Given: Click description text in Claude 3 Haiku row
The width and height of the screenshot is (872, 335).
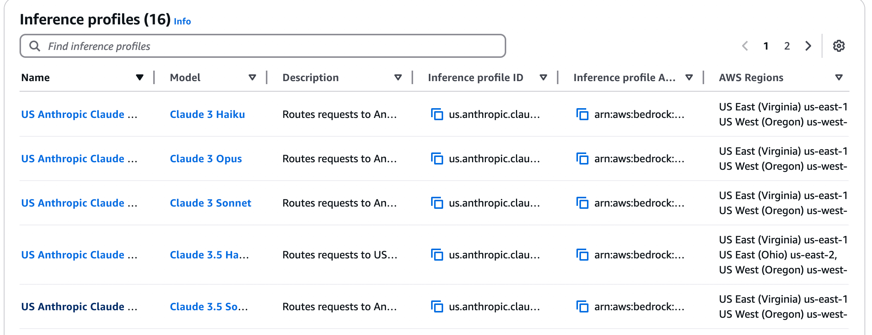Looking at the screenshot, I should (339, 114).
